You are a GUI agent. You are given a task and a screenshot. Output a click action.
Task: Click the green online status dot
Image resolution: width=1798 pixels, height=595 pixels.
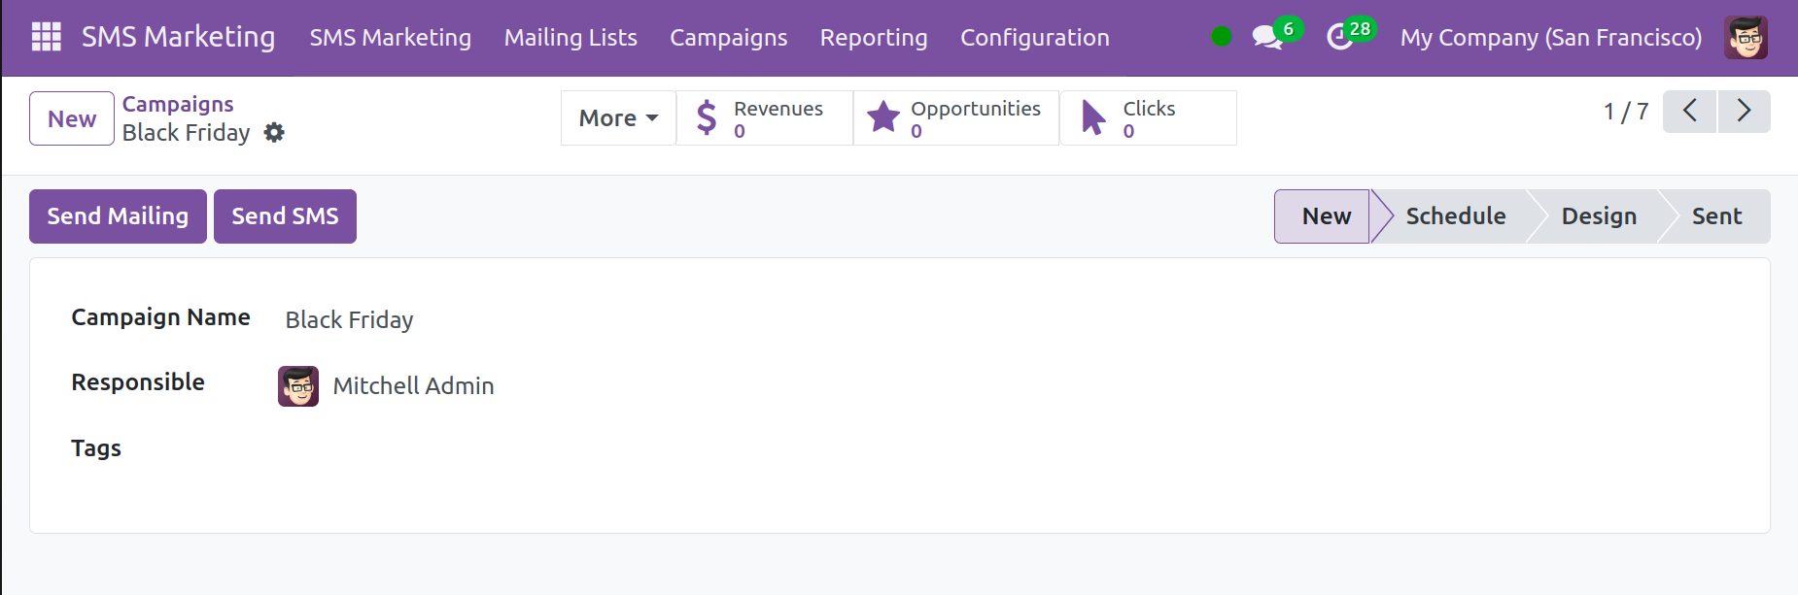point(1222,37)
